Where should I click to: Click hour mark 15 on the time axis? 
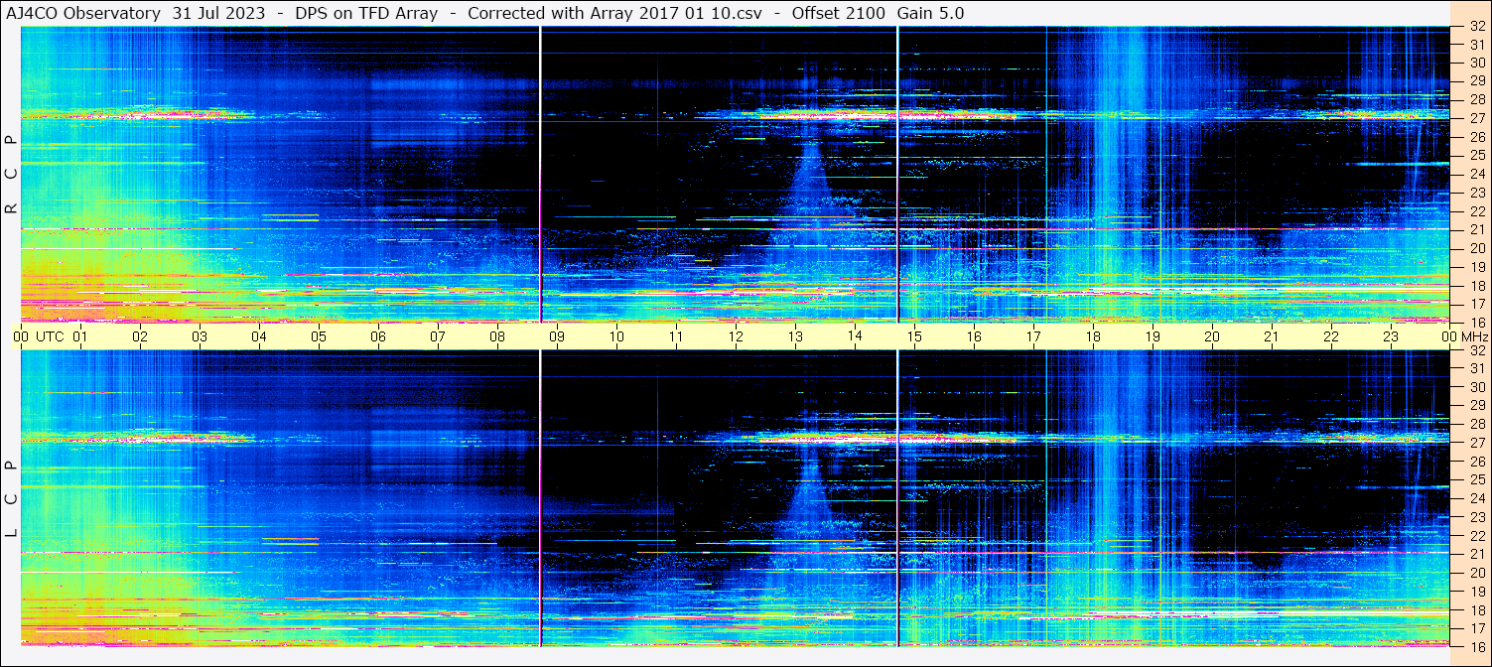(x=914, y=336)
